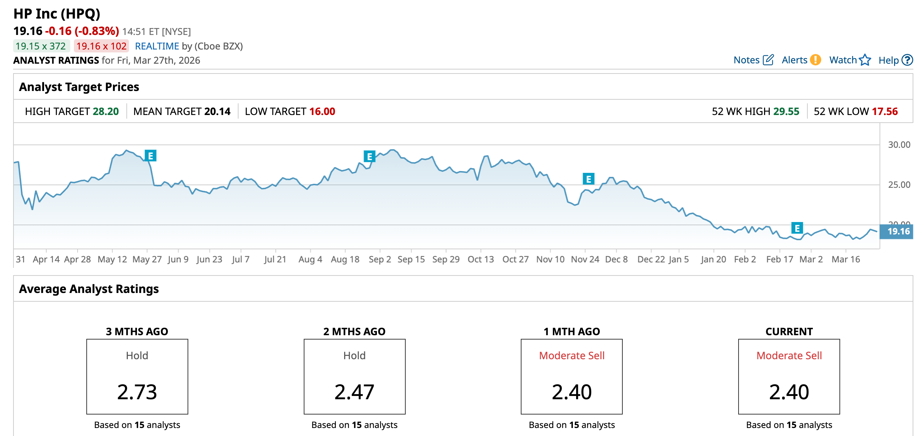Click the Alerts exclamation icon
The width and height of the screenshot is (917, 436).
point(816,60)
